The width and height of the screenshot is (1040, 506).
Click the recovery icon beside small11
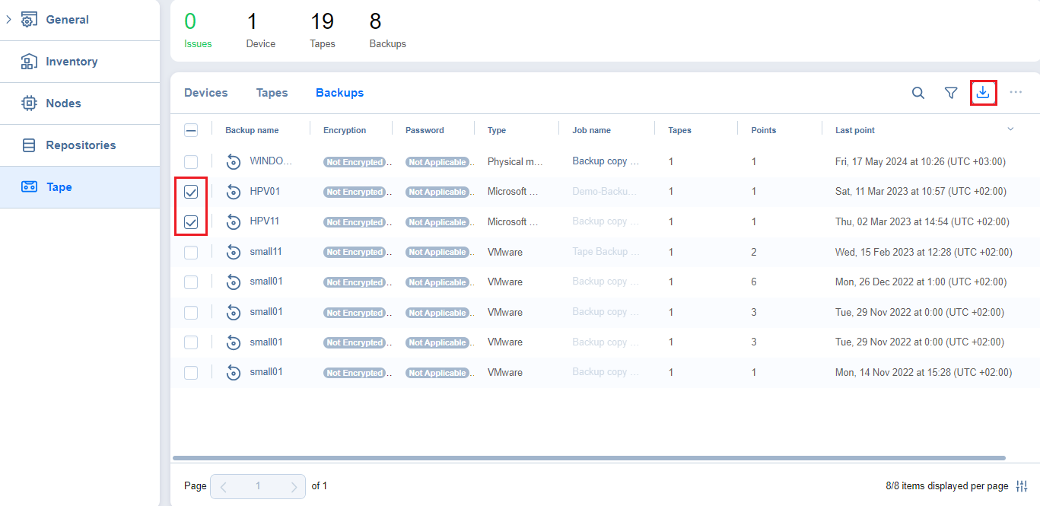[x=234, y=252]
